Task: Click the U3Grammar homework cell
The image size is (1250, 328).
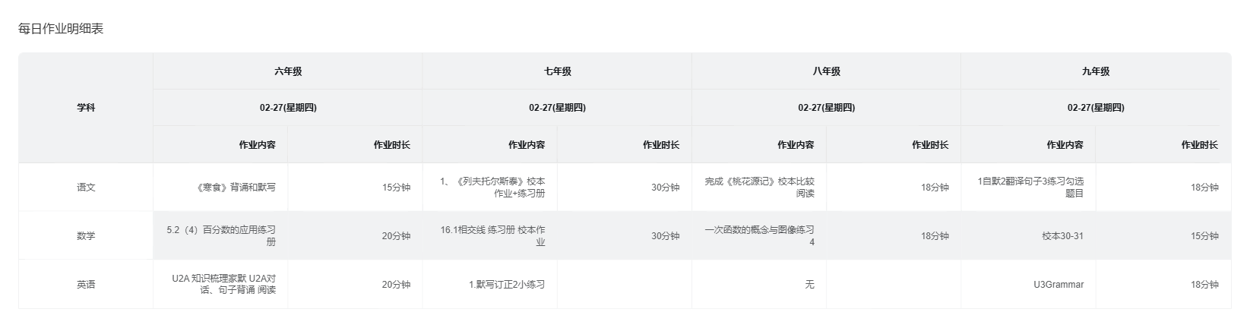Action: click(1059, 285)
